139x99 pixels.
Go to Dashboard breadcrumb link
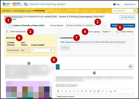(7, 11)
